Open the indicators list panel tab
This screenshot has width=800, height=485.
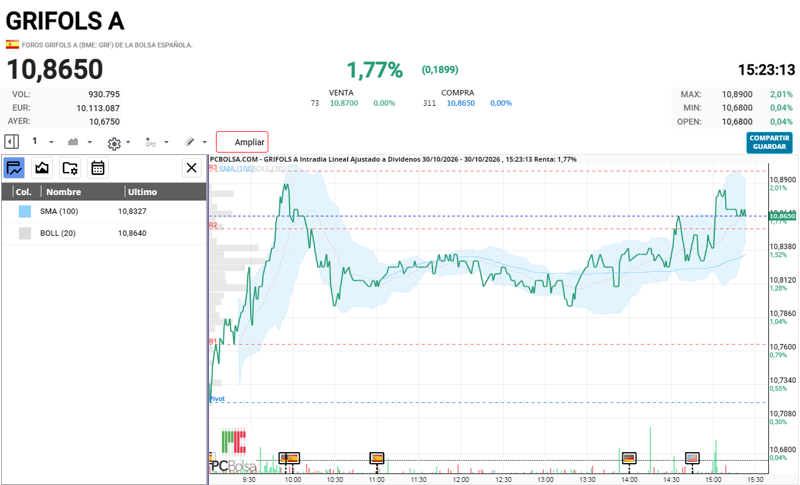coord(14,168)
